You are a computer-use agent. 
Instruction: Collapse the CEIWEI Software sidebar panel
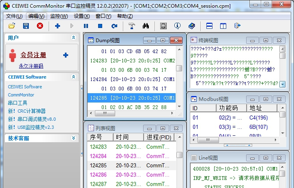[73, 77]
